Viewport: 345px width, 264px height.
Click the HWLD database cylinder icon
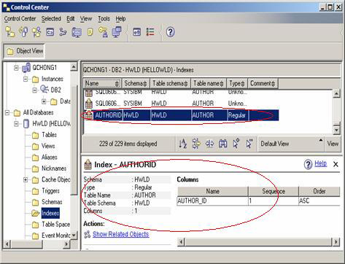26,124
